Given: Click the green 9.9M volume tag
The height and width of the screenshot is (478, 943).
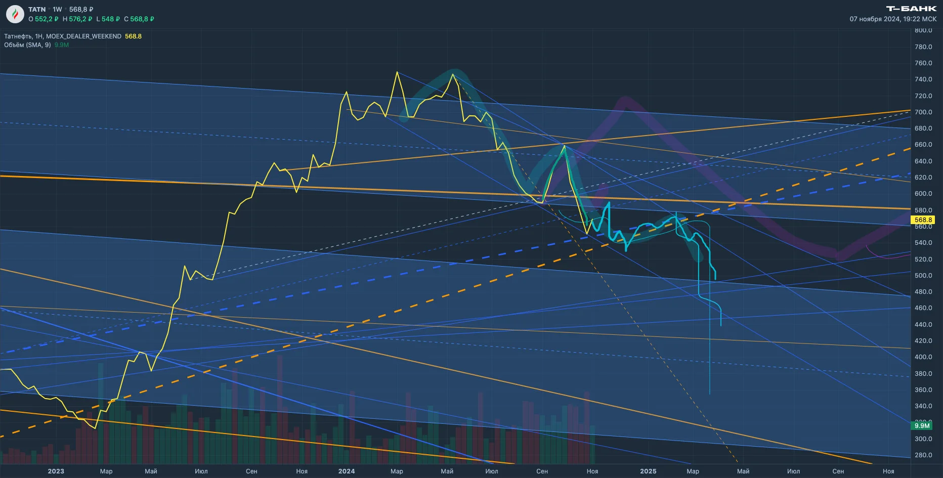Looking at the screenshot, I should (922, 426).
